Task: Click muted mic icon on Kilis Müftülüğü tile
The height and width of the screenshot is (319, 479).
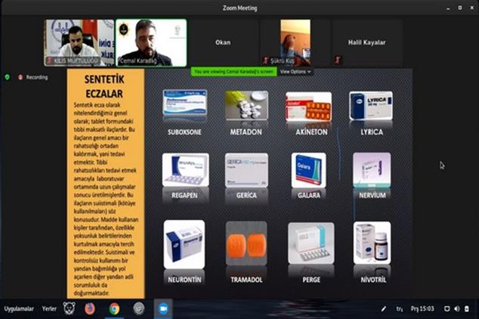Action: (49, 60)
